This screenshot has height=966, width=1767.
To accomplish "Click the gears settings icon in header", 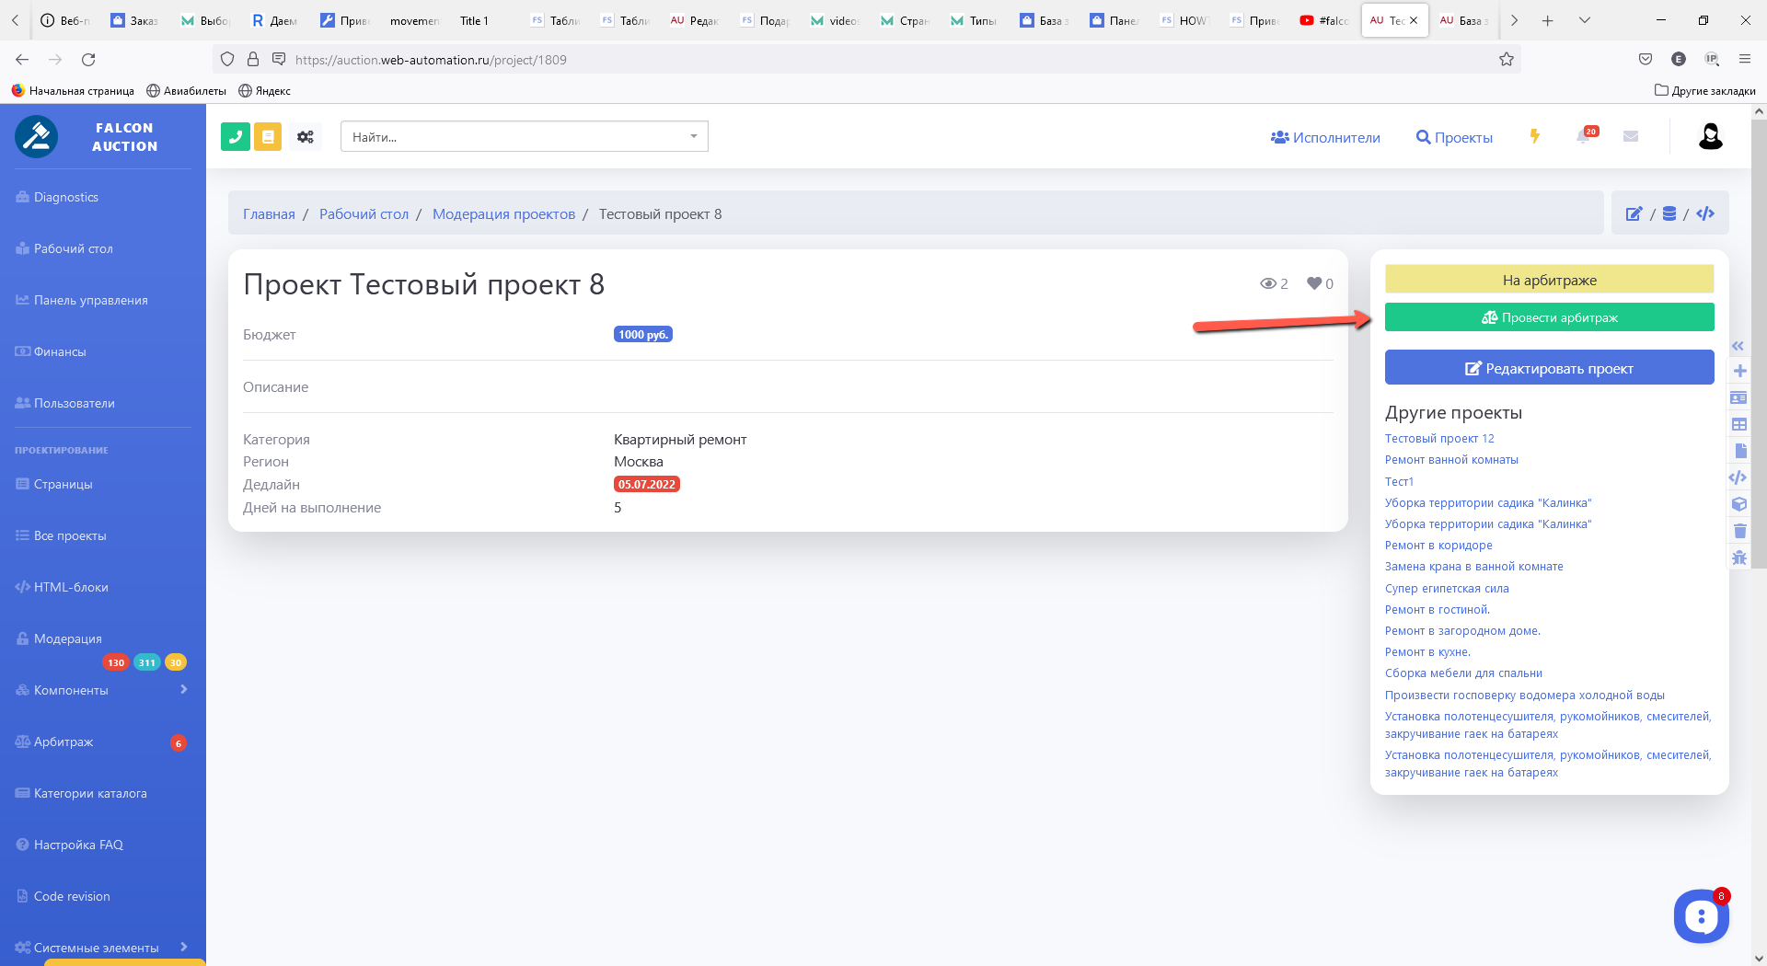I will coord(306,137).
